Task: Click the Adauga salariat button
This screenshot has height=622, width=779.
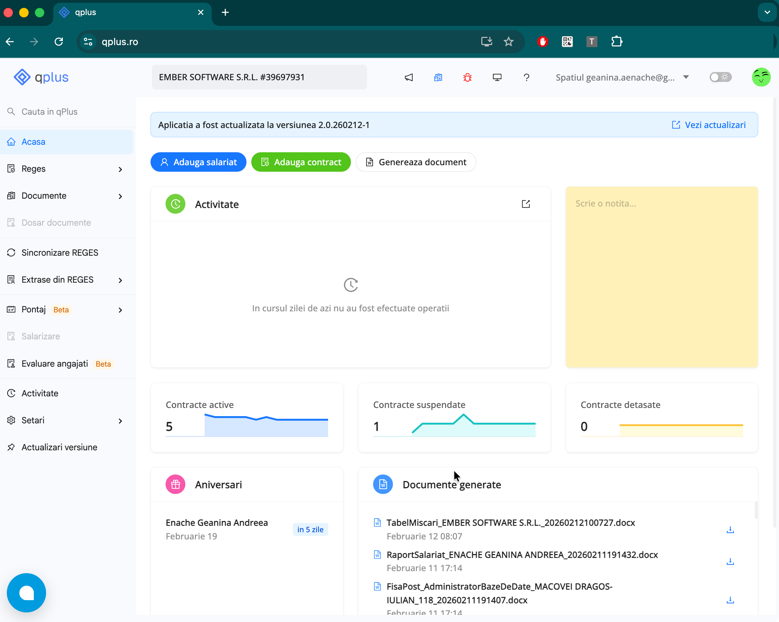Action: point(198,162)
